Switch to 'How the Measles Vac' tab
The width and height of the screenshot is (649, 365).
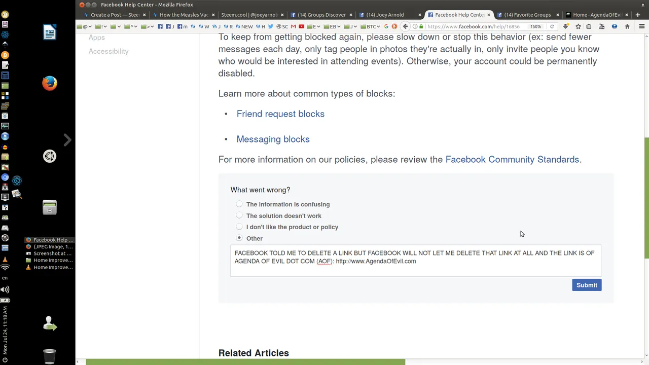pyautogui.click(x=184, y=15)
